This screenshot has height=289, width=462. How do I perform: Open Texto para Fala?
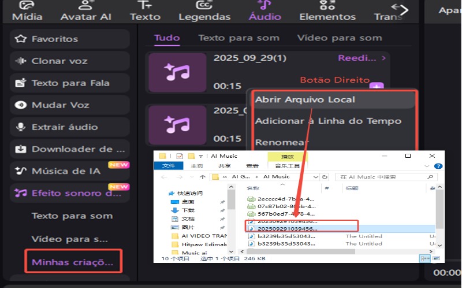[69, 83]
